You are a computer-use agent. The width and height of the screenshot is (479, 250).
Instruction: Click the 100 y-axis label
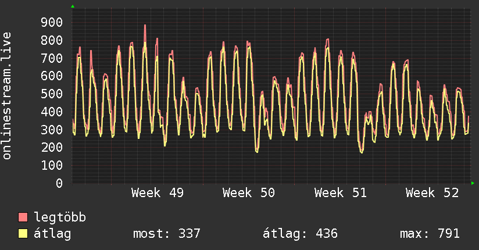pos(52,165)
